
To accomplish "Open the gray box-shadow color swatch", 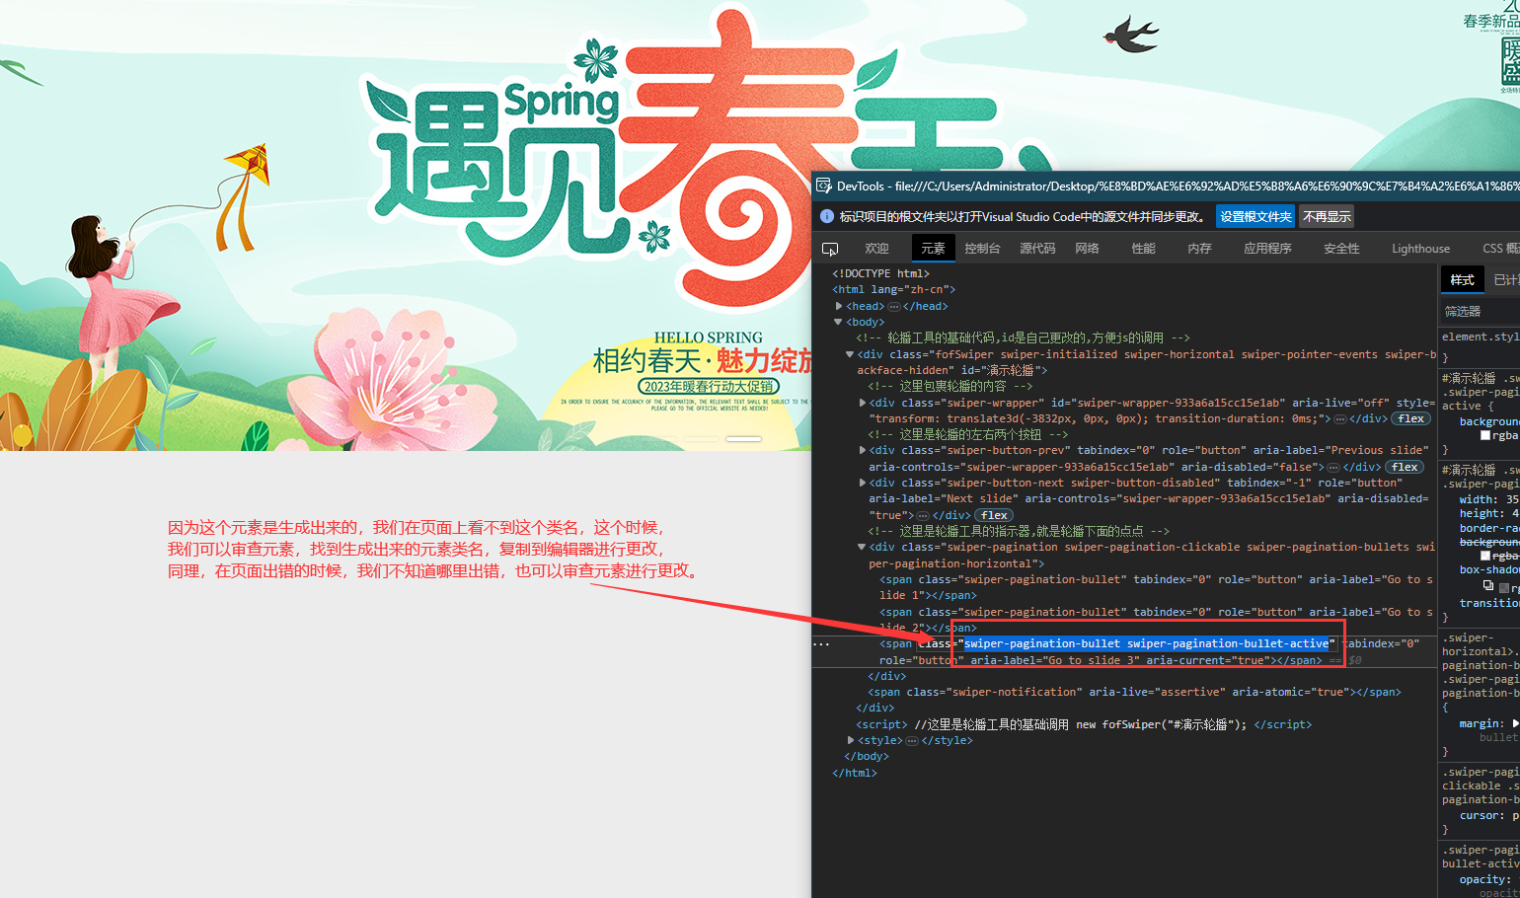I will [1503, 588].
